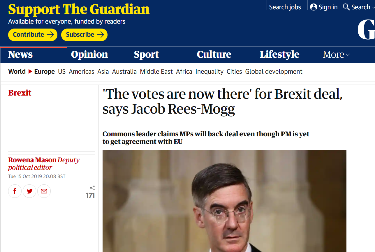Image resolution: width=375 pixels, height=252 pixels.
Task: Select Middle East in World subnav
Action: point(156,71)
